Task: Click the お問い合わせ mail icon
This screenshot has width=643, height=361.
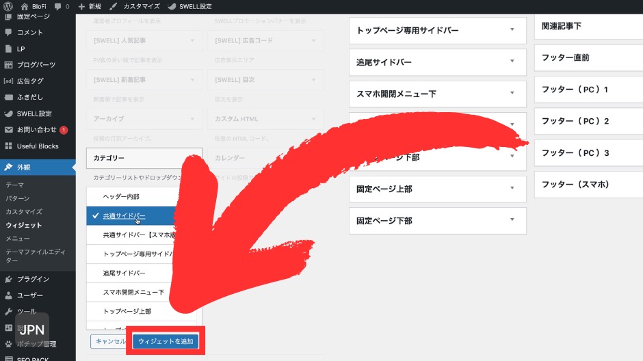Action: tap(8, 129)
